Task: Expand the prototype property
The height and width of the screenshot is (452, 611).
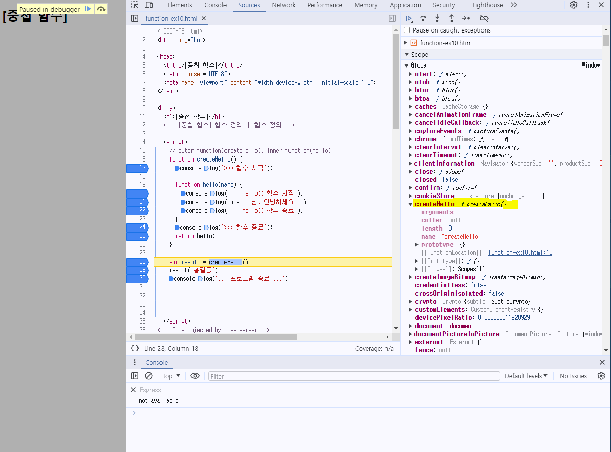Action: pos(417,245)
